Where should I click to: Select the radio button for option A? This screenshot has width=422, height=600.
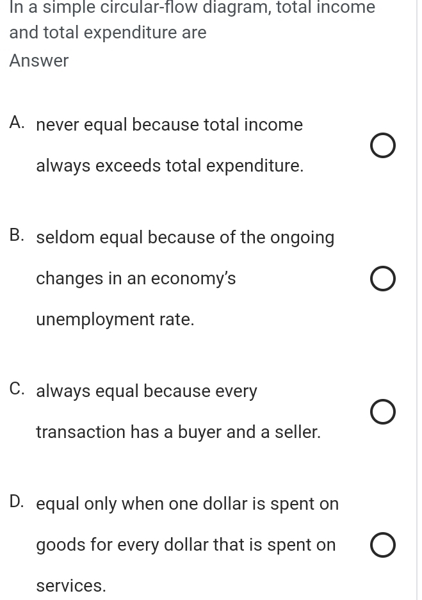(x=382, y=147)
